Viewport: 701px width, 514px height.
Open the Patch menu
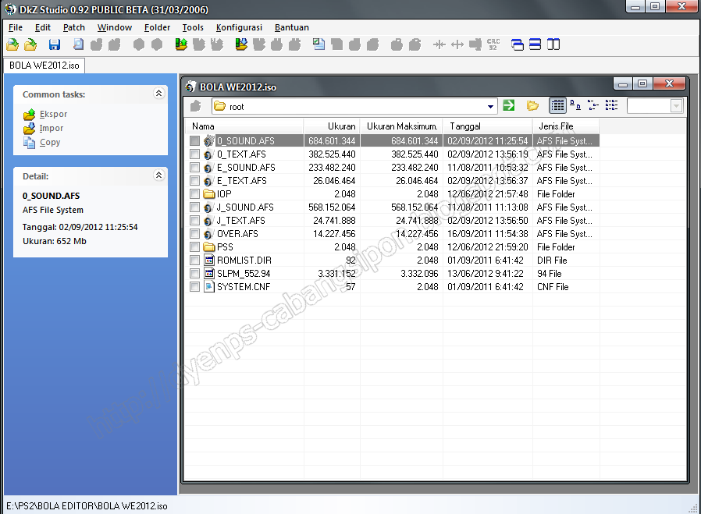pos(73,27)
